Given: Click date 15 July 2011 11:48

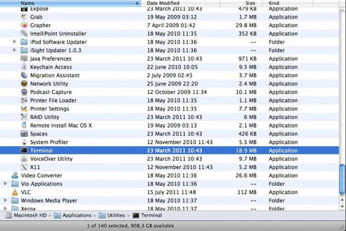Looking at the screenshot, I should click(x=171, y=192).
